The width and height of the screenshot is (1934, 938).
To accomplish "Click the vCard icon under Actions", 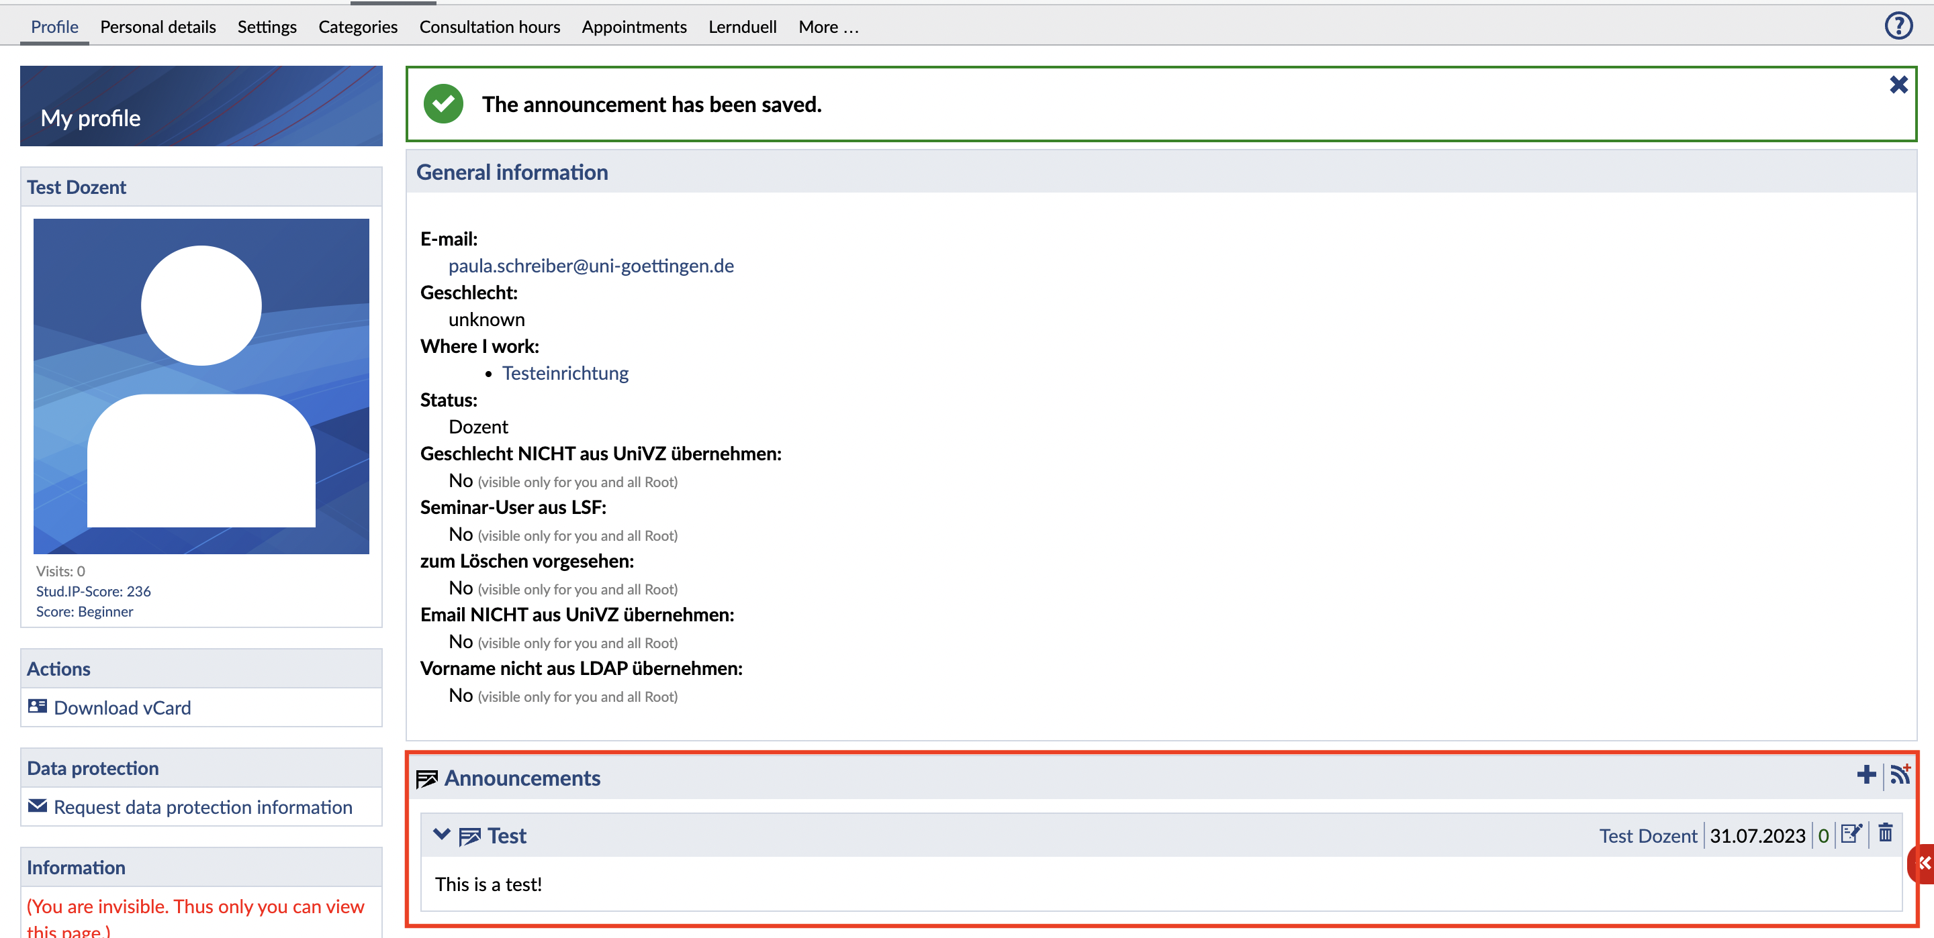I will tap(38, 707).
